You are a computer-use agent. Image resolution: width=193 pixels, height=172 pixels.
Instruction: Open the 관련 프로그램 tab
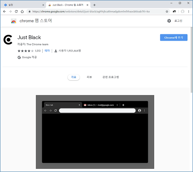[111, 77]
